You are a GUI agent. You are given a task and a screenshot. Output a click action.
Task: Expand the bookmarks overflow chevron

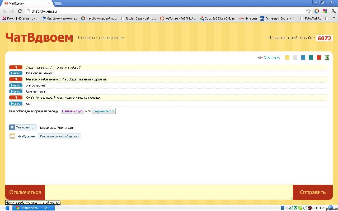pos(334,18)
